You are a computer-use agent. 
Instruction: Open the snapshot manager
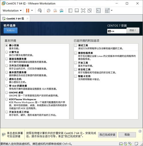pyautogui.click(x=62, y=11)
